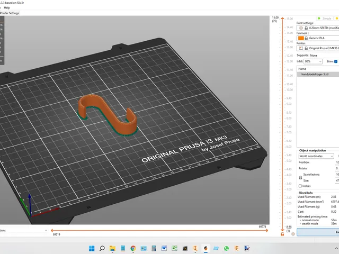Open the Mail app from taskbar
Viewport: 339px width, 254px height.
point(216,248)
